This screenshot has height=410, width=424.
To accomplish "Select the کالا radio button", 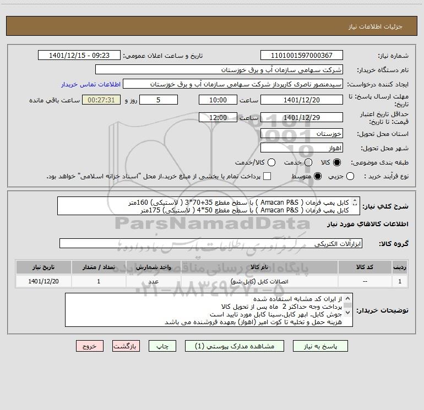I will tap(337, 162).
